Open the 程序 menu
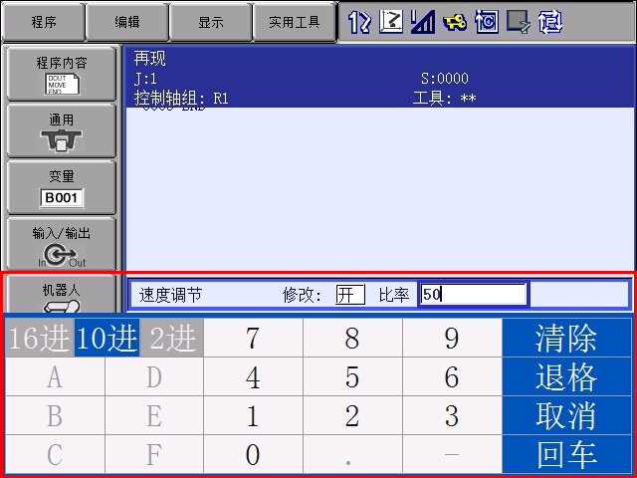This screenshot has height=478, width=637. coord(44,22)
